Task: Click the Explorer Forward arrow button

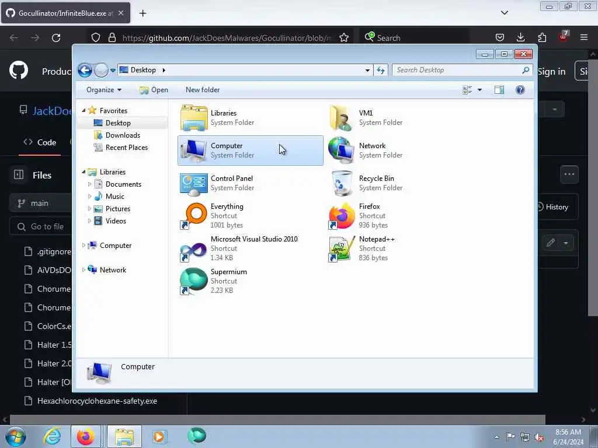Action: (x=101, y=70)
